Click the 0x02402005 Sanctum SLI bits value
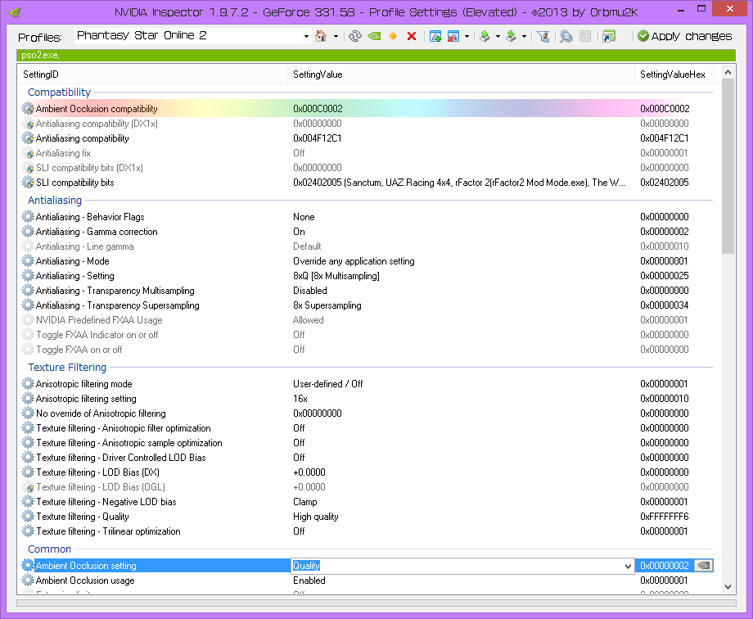Screen dimensions: 753x619 (460, 182)
